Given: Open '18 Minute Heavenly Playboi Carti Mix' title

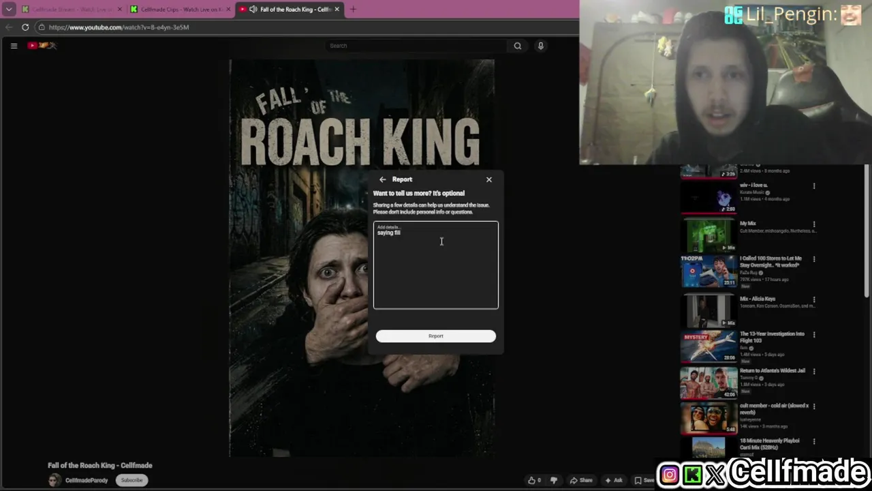Looking at the screenshot, I should (x=770, y=444).
